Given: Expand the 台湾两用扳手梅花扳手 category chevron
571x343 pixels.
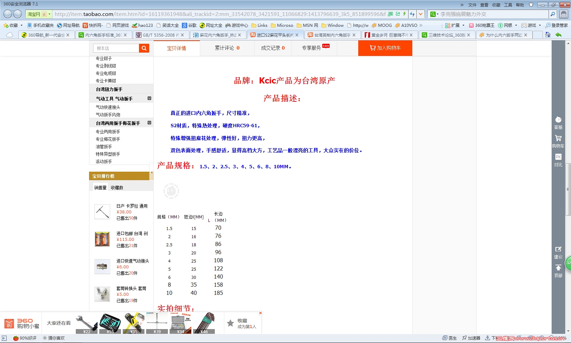Looking at the screenshot, I should 150,122.
